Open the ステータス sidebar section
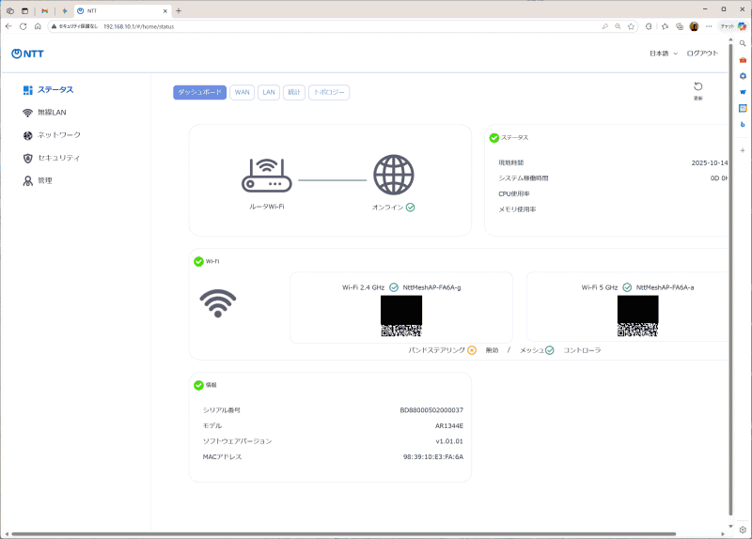This screenshot has height=539, width=752. tap(49, 89)
